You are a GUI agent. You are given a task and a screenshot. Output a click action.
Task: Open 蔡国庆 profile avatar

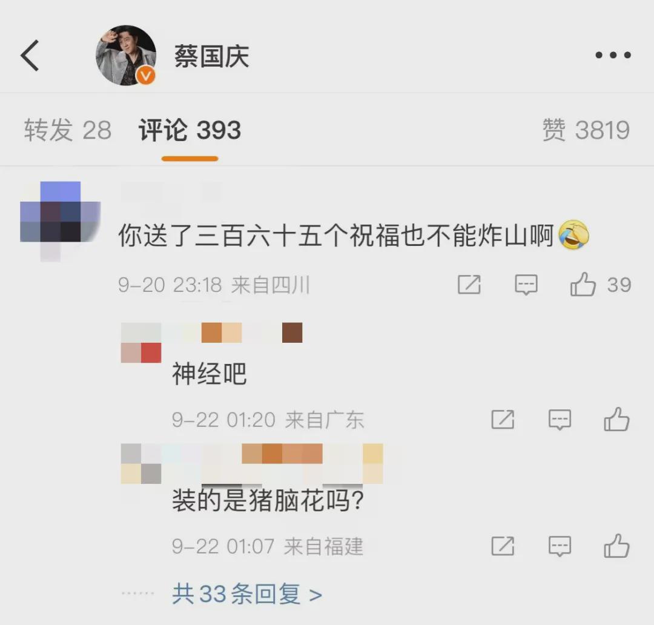point(126,56)
